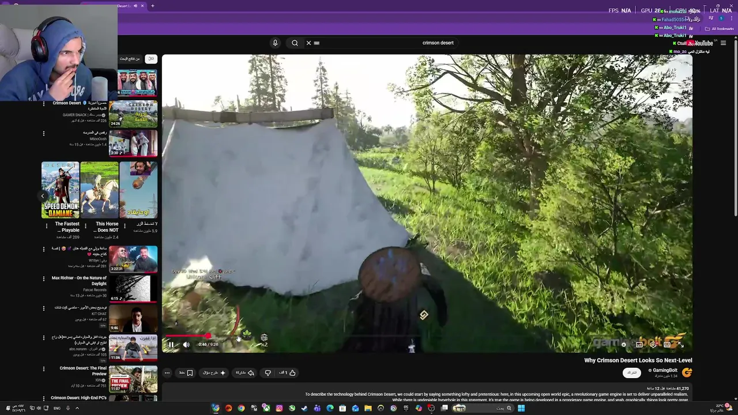738x415 pixels.
Task: Toggle the autoplay switch in the player controls
Action: [x=623, y=345]
